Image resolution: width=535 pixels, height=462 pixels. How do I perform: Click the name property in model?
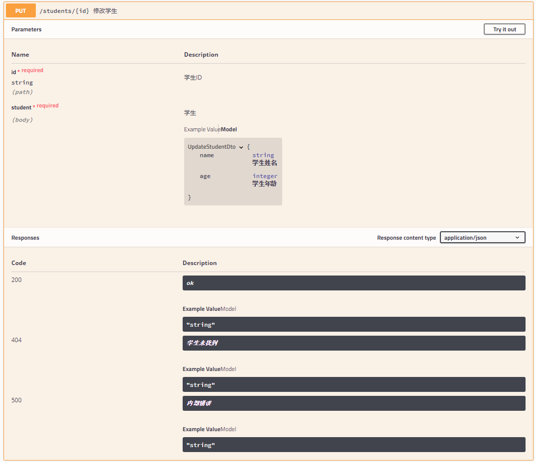point(207,155)
